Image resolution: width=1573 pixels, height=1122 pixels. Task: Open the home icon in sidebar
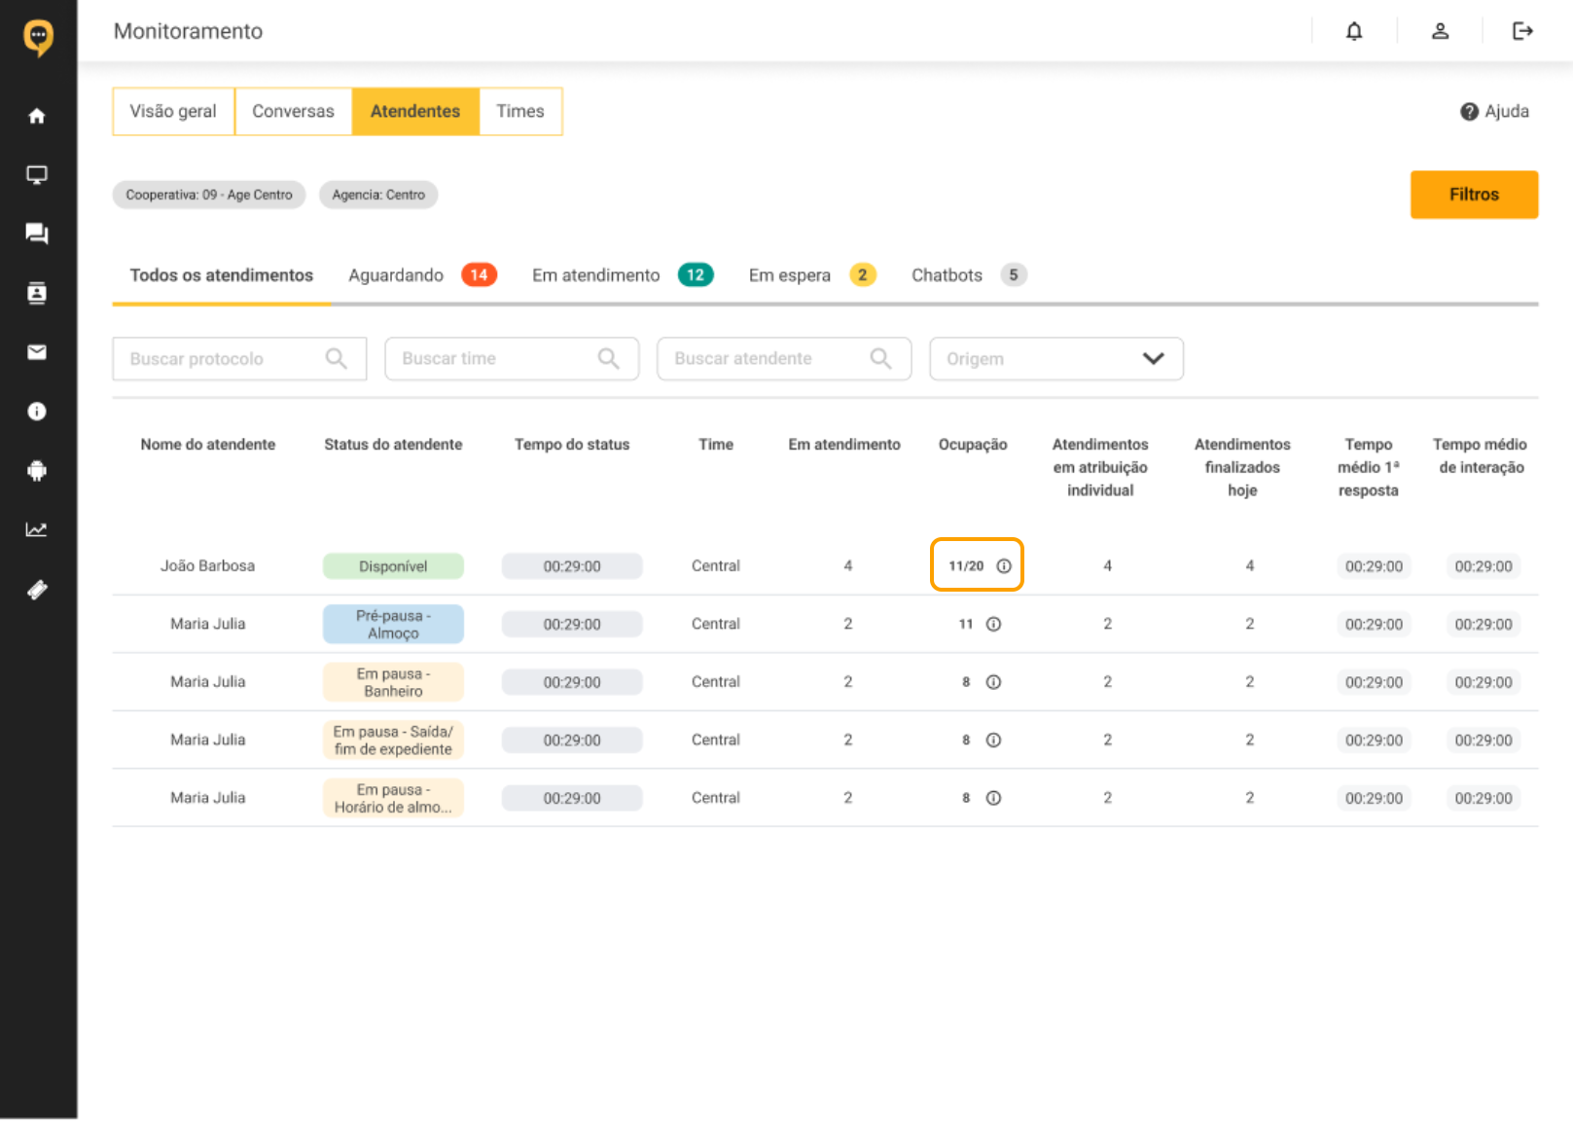pos(37,116)
